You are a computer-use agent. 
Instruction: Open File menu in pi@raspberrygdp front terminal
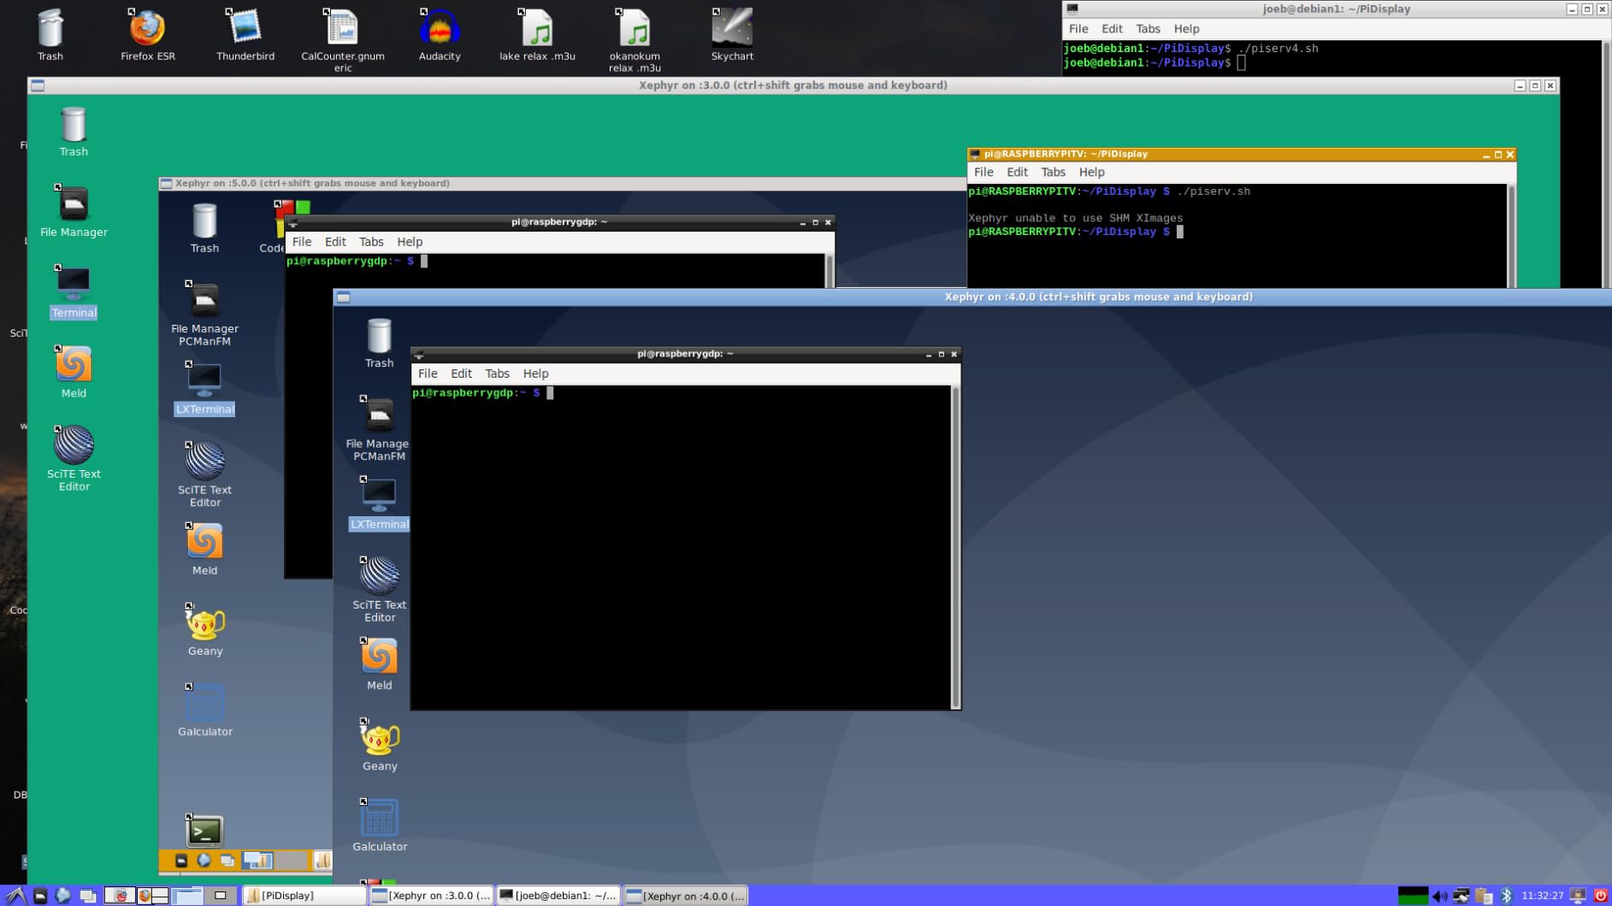tap(428, 374)
